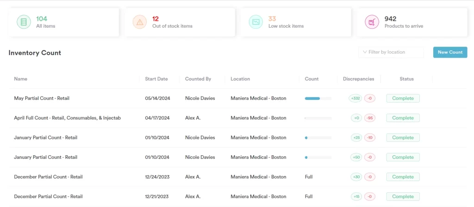Click Complete status for 12/21/2023 count

click(x=403, y=196)
